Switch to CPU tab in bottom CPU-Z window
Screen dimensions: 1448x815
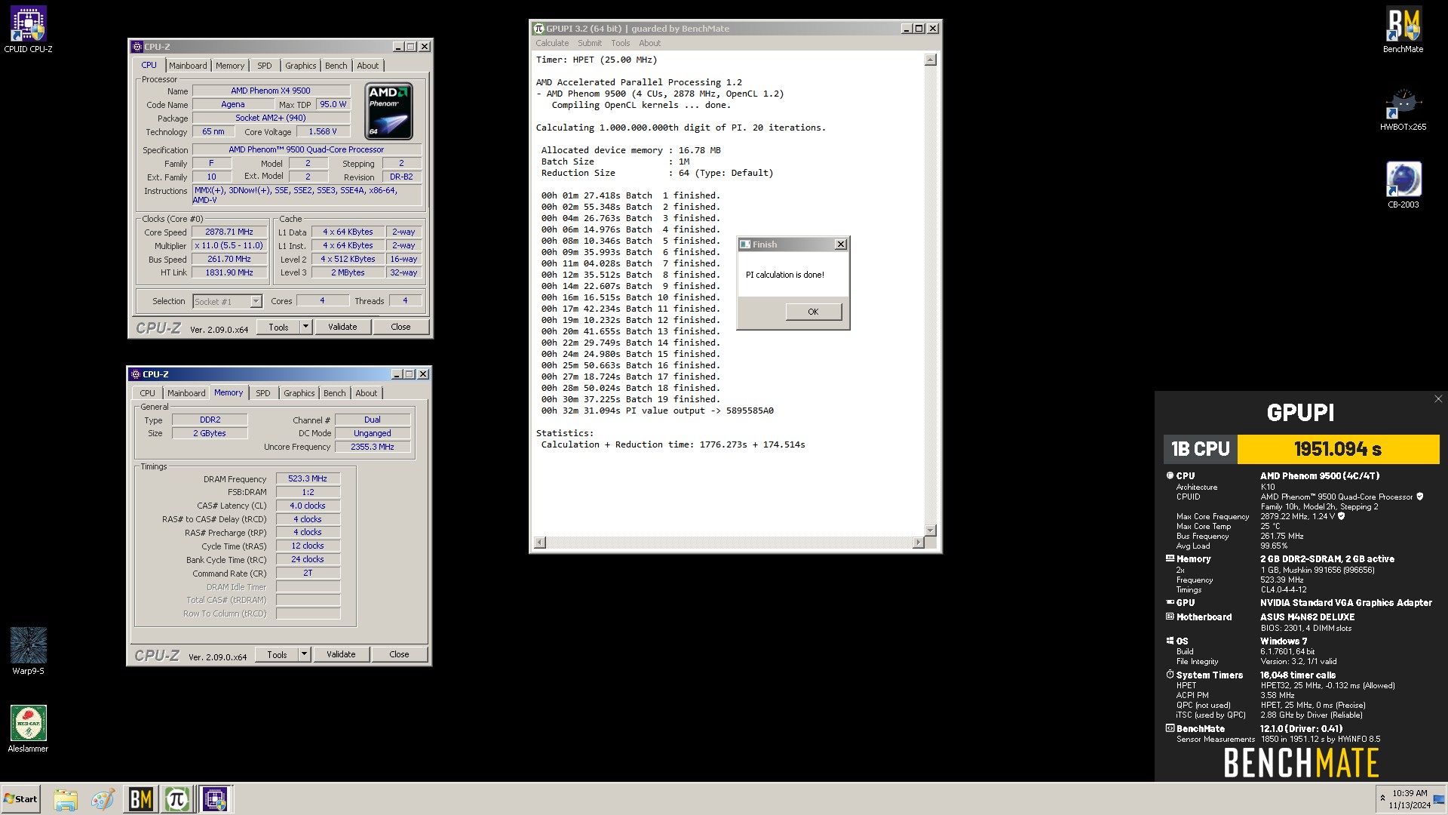[x=148, y=393]
